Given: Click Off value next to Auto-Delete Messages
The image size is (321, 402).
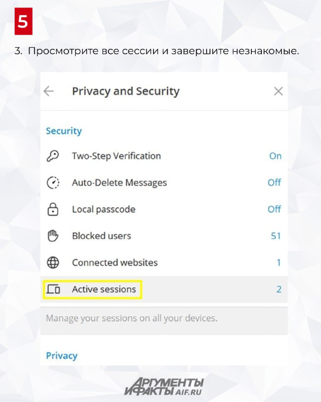Looking at the screenshot, I should coord(274,182).
